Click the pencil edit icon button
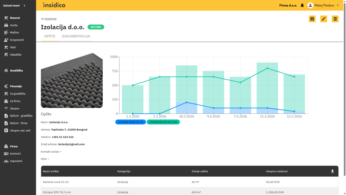The width and height of the screenshot is (346, 195). [x=323, y=19]
